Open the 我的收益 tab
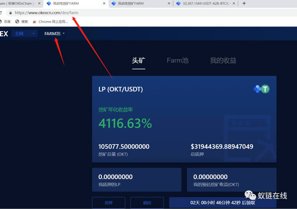 point(223,60)
